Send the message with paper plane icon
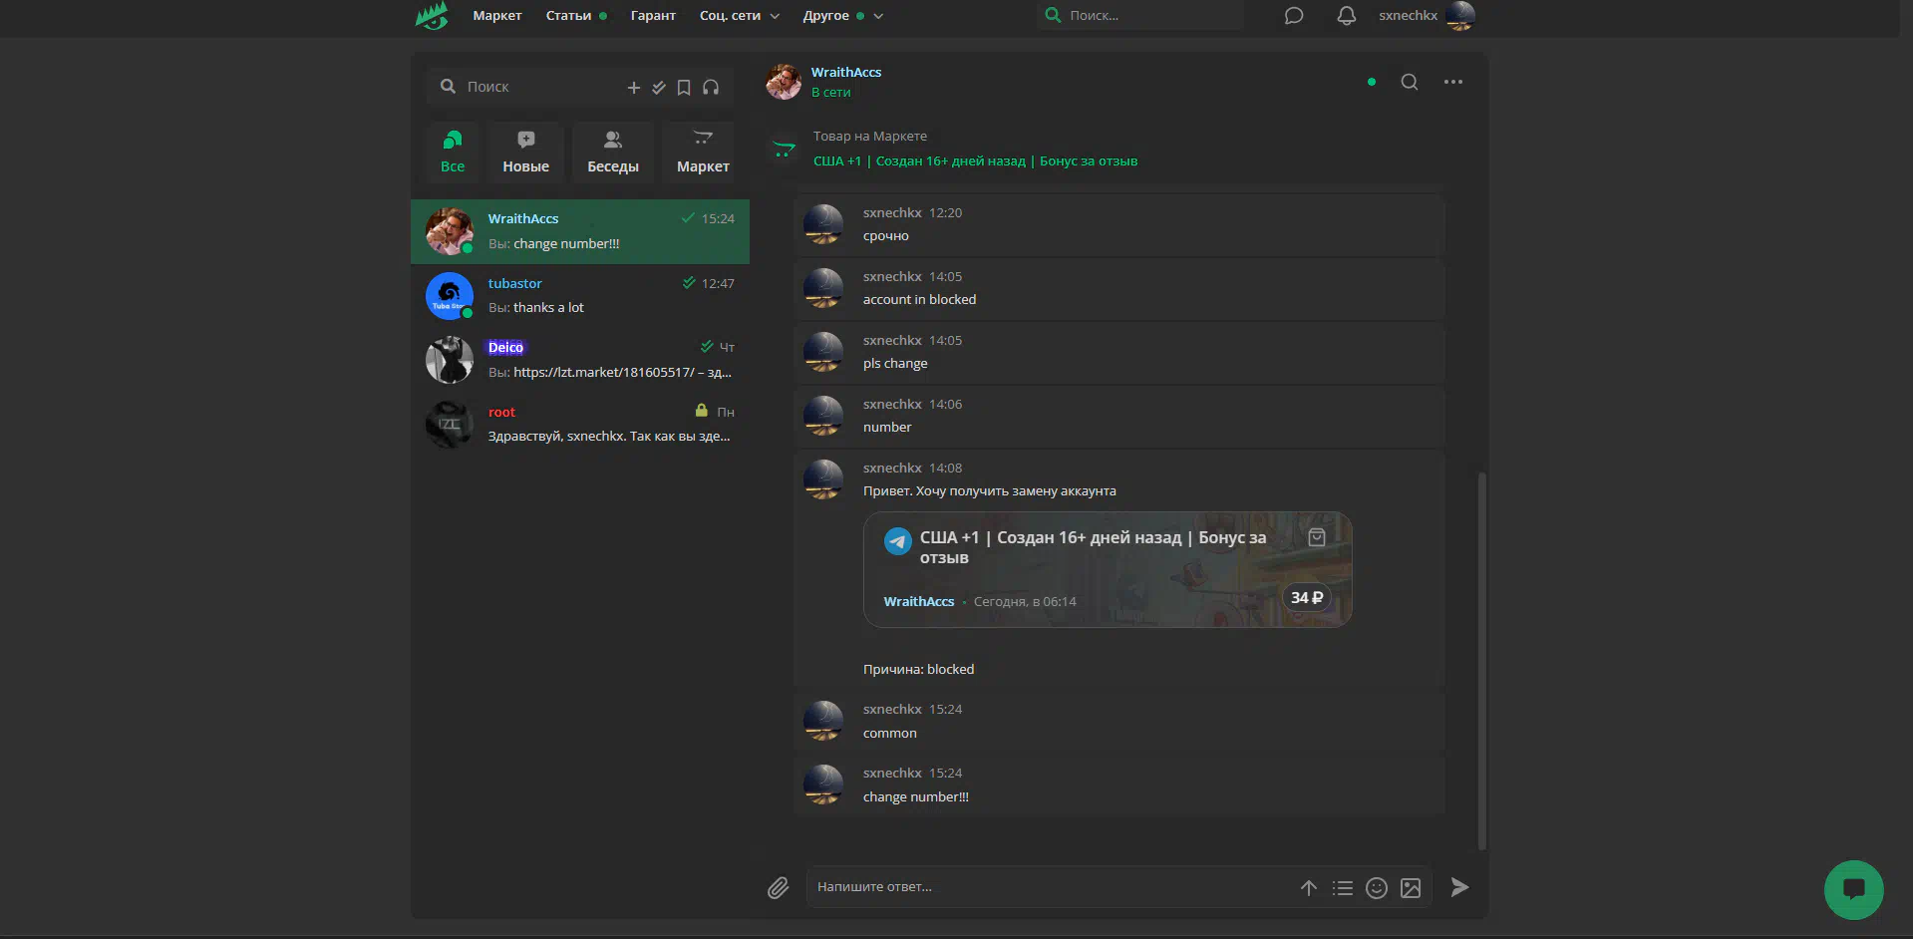 pyautogui.click(x=1459, y=887)
